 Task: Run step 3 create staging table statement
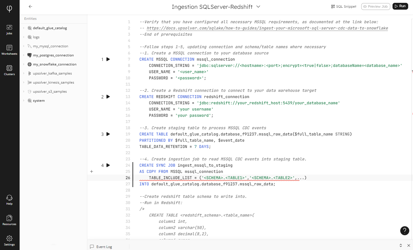pos(108,134)
